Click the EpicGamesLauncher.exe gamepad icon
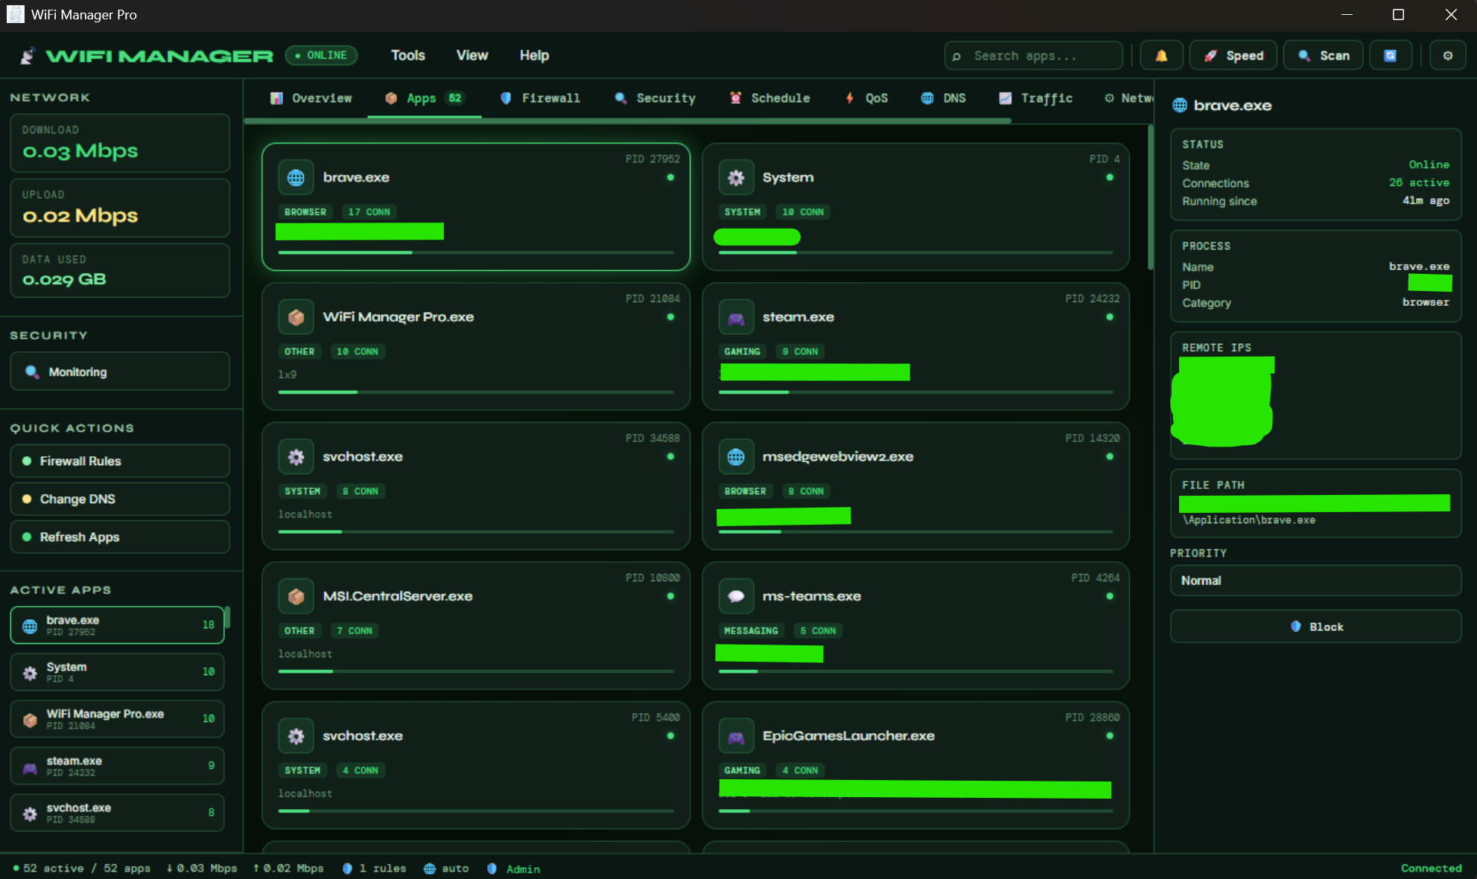Image resolution: width=1477 pixels, height=879 pixels. click(x=736, y=737)
